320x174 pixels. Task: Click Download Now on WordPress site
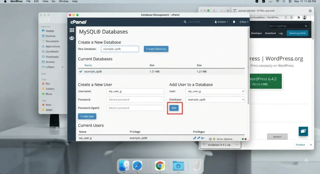297,33
